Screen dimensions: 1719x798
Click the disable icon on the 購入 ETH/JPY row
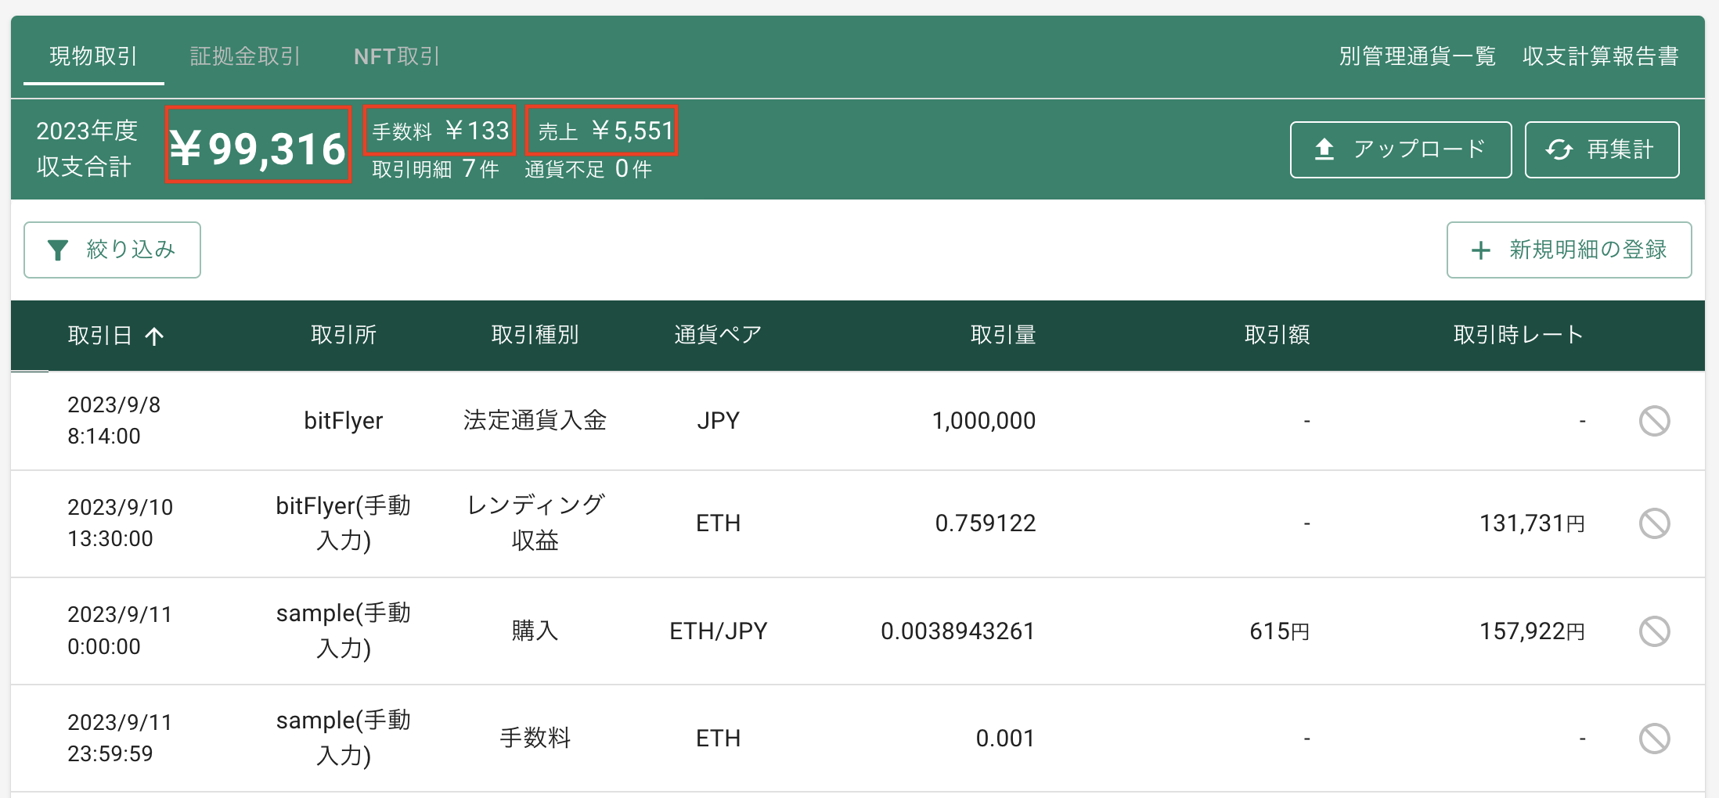tap(1654, 631)
